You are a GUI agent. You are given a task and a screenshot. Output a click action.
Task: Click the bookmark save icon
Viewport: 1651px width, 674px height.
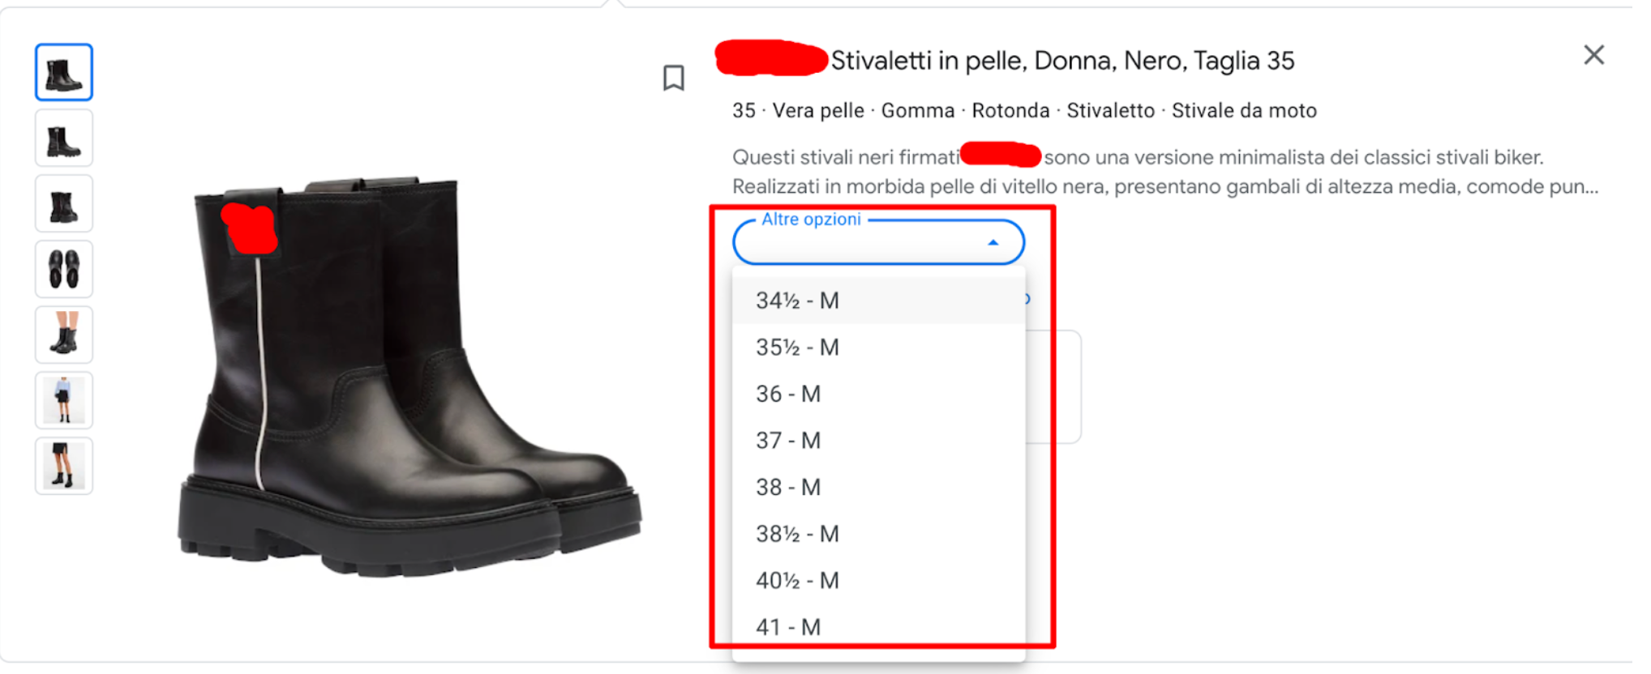tap(673, 78)
